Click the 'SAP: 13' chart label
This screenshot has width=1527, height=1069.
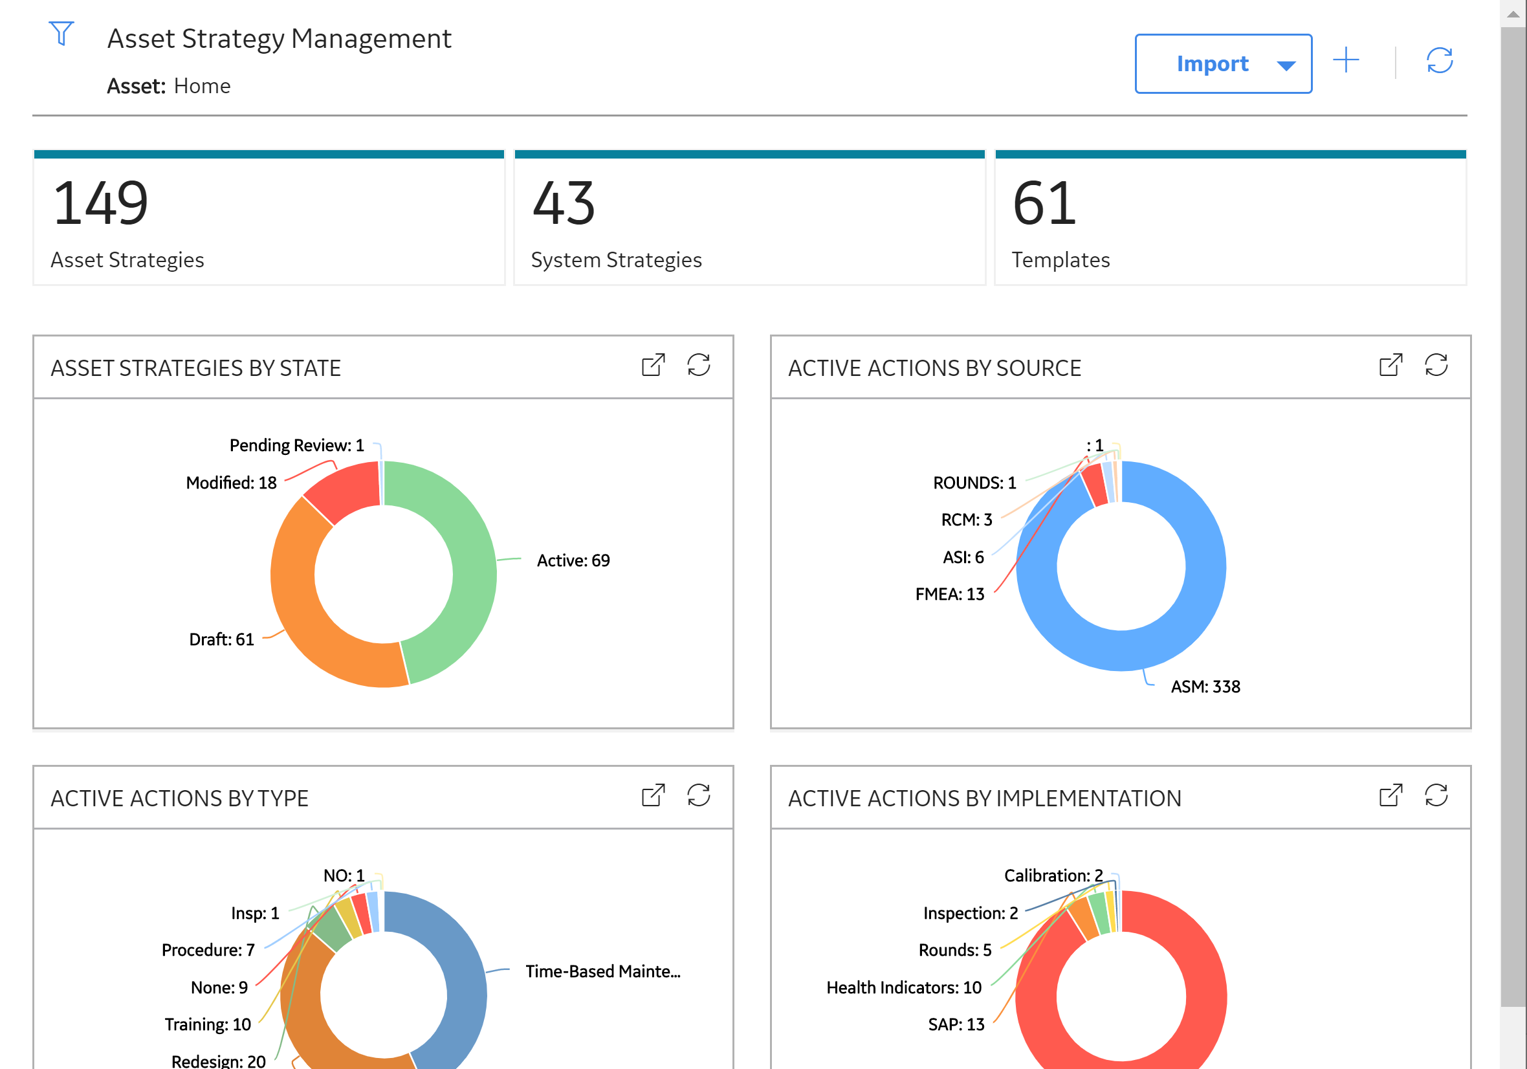[956, 1024]
